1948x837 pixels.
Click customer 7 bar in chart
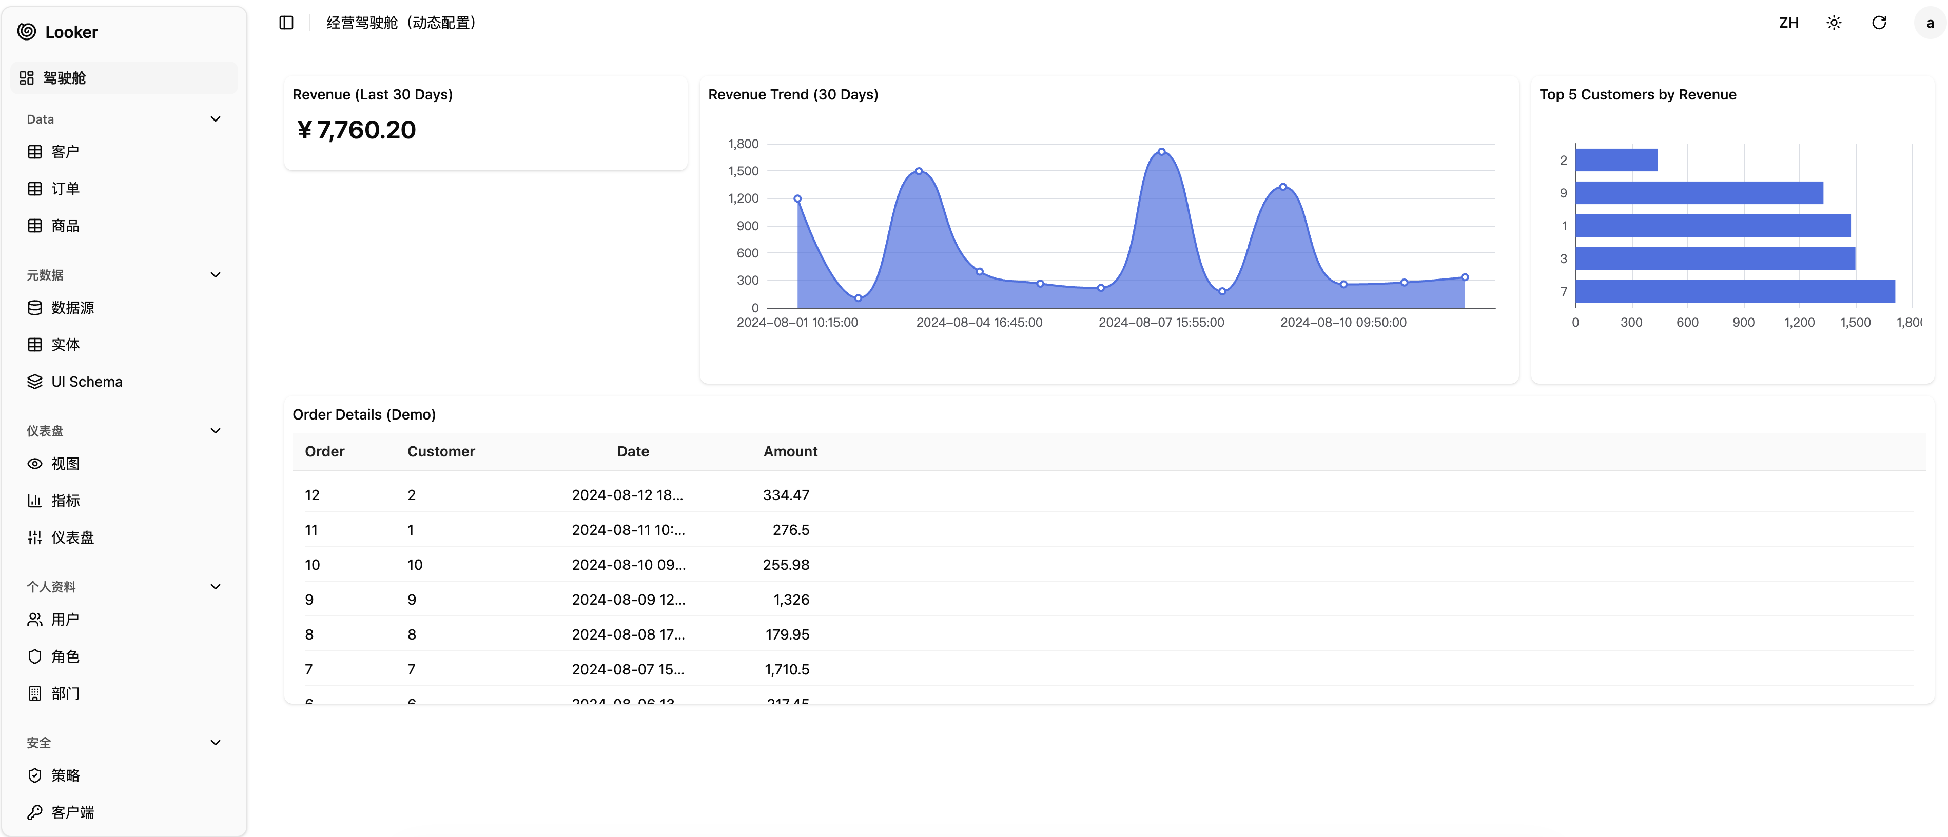pyautogui.click(x=1735, y=292)
